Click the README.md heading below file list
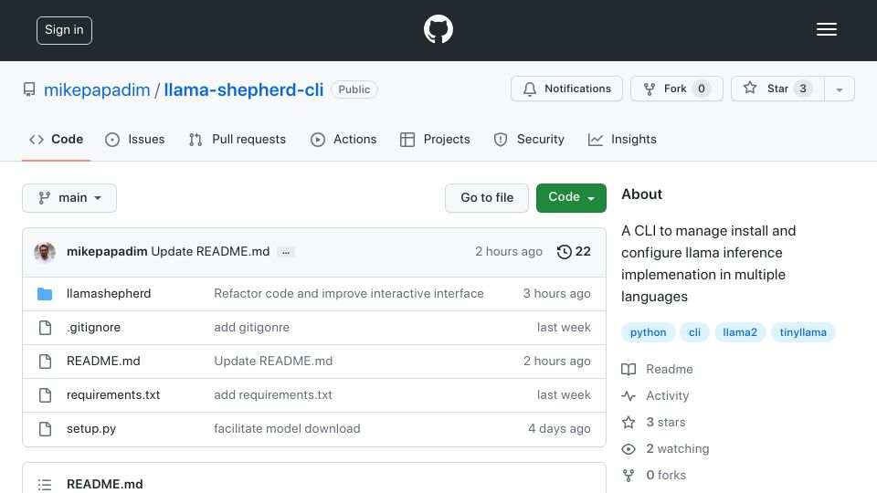The image size is (877, 493). (x=104, y=484)
